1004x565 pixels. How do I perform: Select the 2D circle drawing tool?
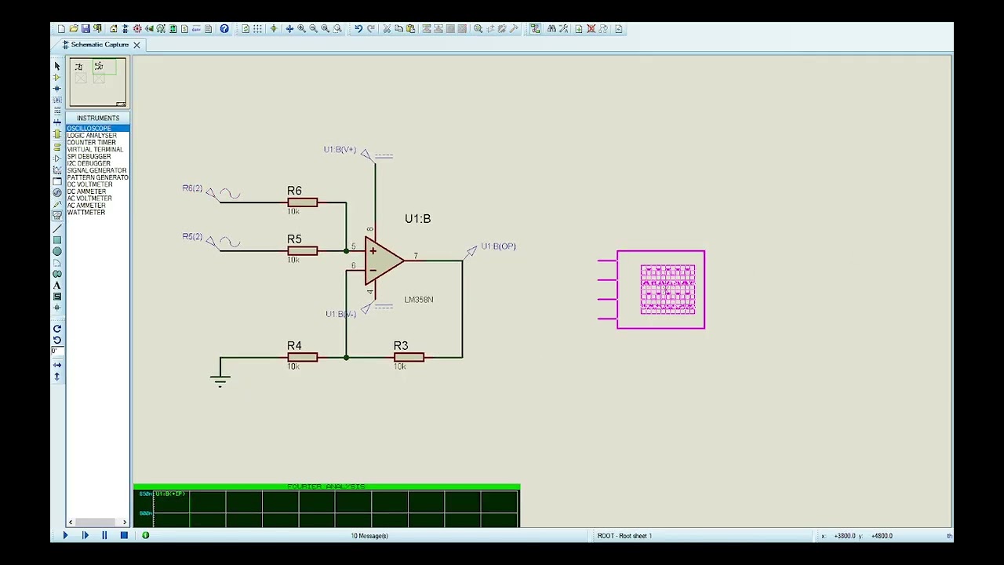56,252
